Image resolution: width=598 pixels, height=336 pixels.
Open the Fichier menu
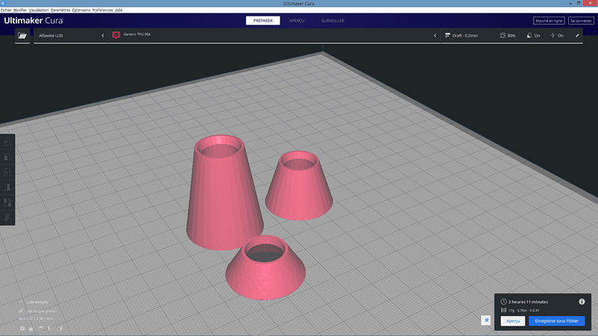(x=6, y=10)
